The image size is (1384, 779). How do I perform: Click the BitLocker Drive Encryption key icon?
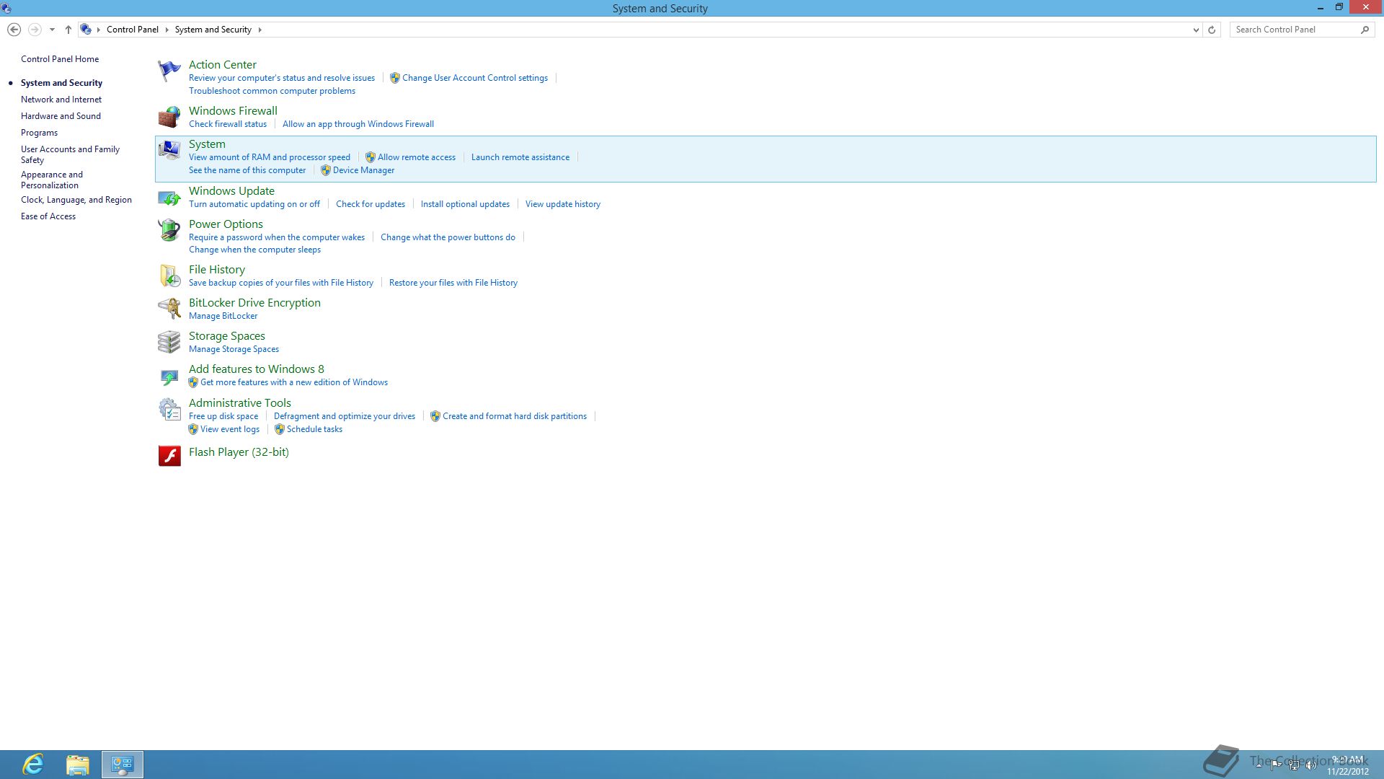point(169,309)
